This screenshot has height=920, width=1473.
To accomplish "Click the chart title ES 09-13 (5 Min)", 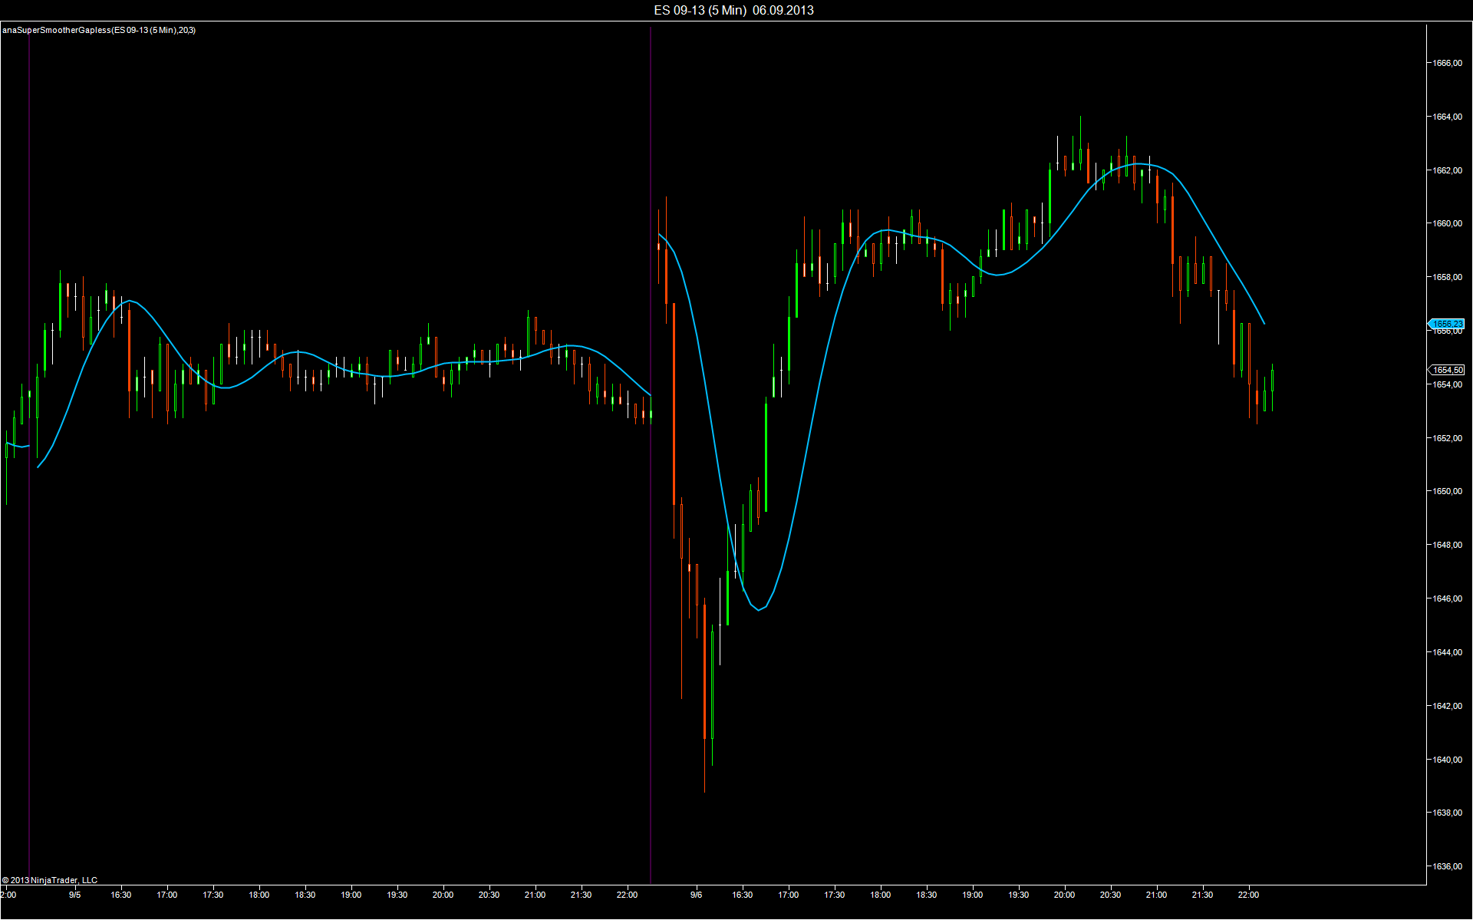I will coord(700,10).
